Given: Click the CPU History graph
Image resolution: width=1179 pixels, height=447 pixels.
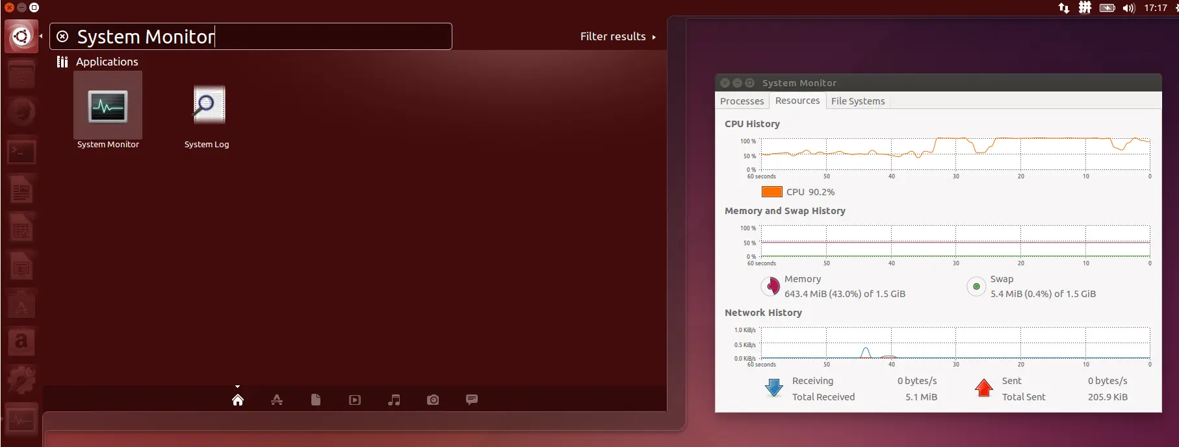Looking at the screenshot, I should [x=955, y=154].
